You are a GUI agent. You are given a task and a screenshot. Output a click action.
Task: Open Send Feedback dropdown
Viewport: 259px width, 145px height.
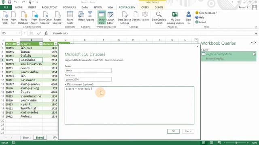[x=206, y=12]
